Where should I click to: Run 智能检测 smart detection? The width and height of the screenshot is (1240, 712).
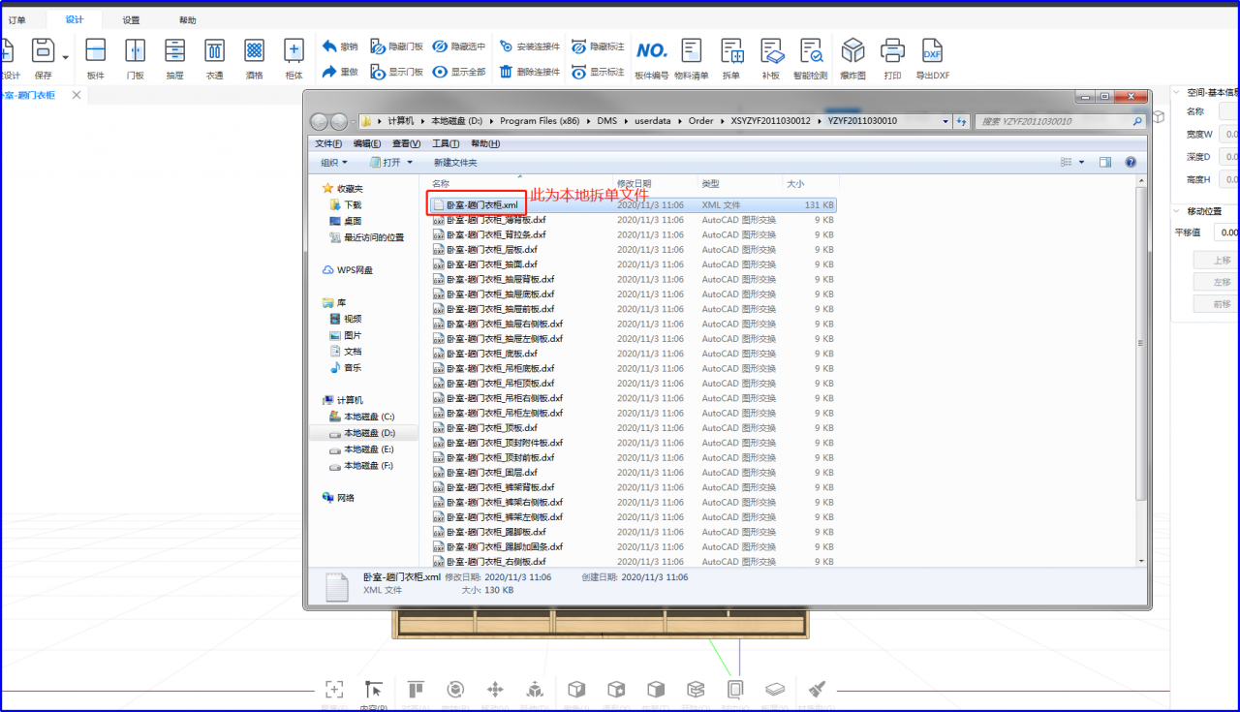click(x=811, y=57)
